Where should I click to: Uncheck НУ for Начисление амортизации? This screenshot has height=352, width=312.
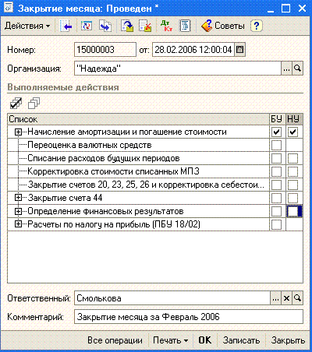pyautogui.click(x=293, y=132)
